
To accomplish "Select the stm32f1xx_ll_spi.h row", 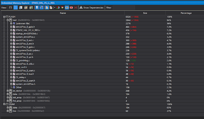I will (x=103, y=57).
